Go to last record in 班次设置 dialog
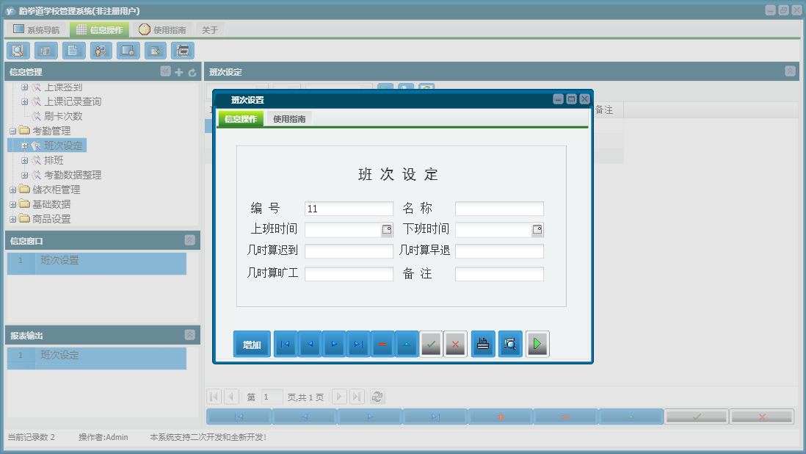This screenshot has height=454, width=806. click(x=358, y=344)
